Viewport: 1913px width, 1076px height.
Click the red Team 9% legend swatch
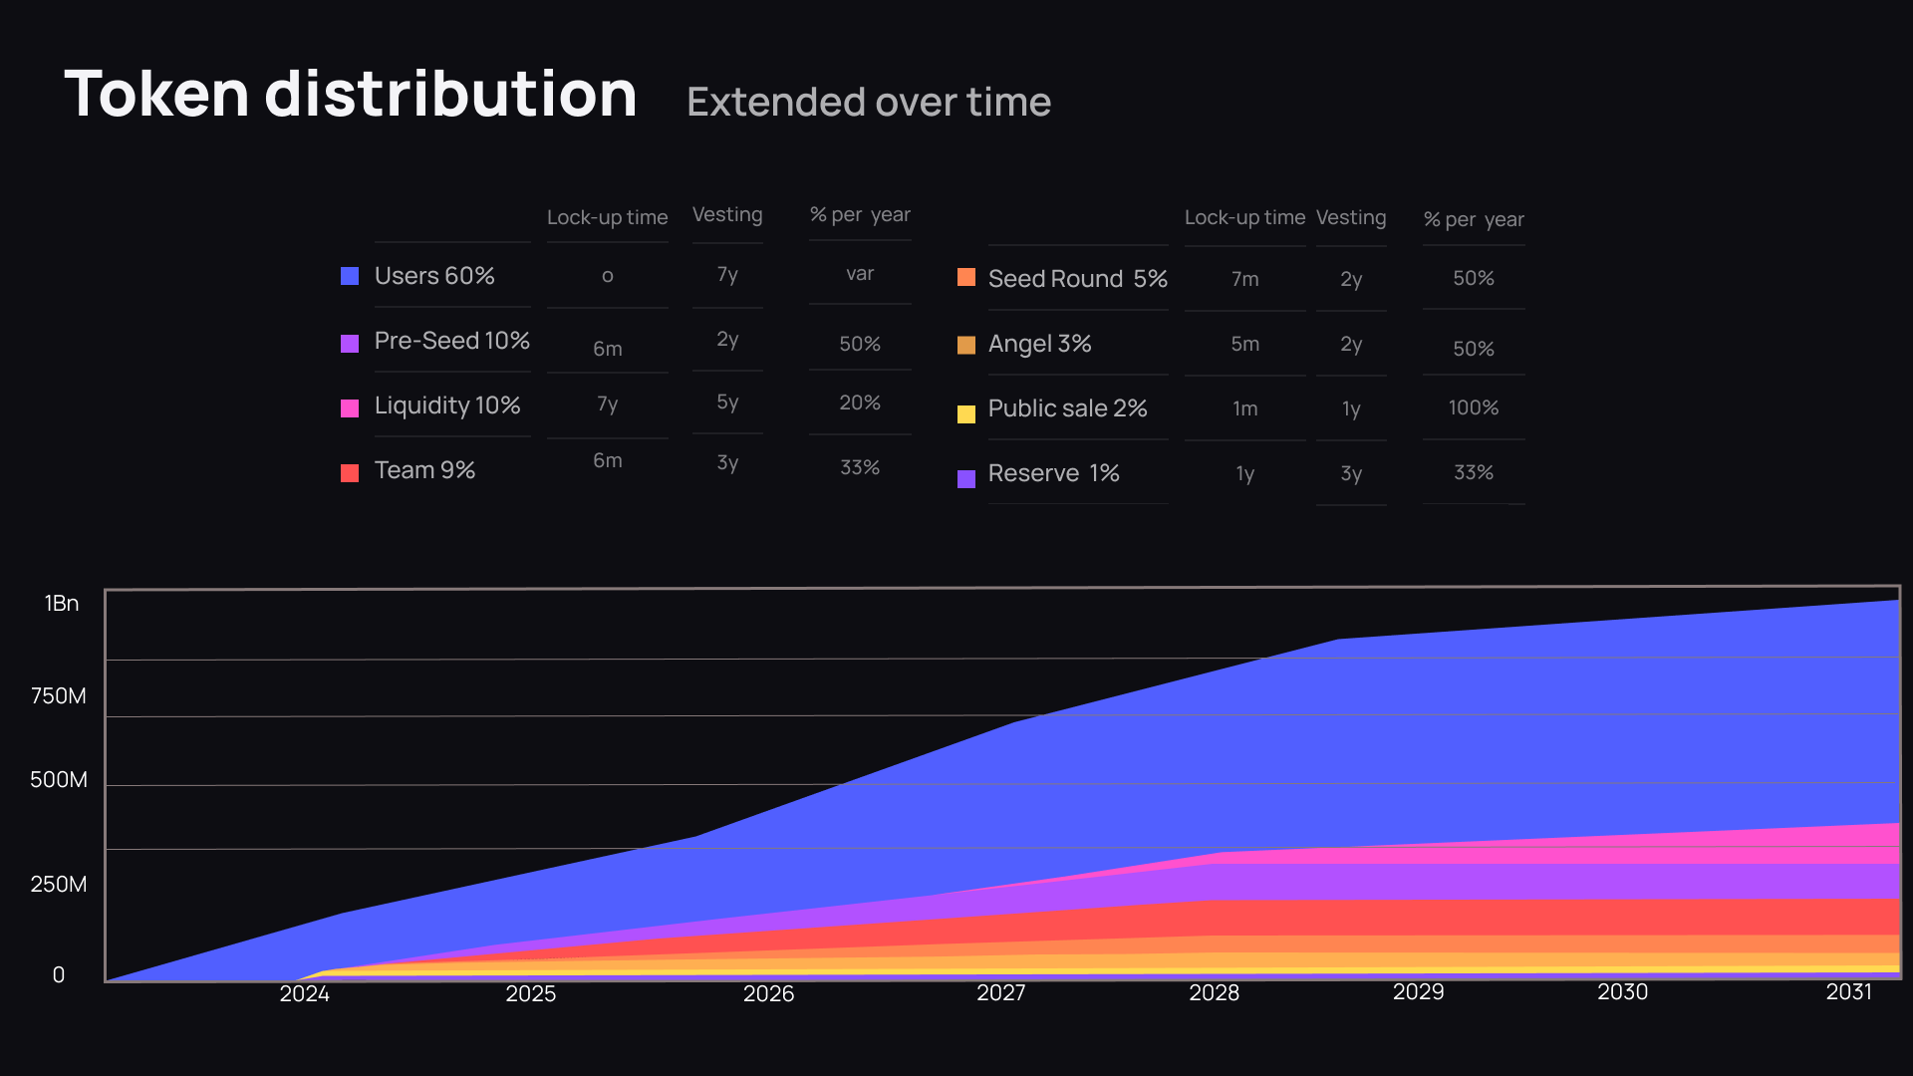click(x=350, y=473)
